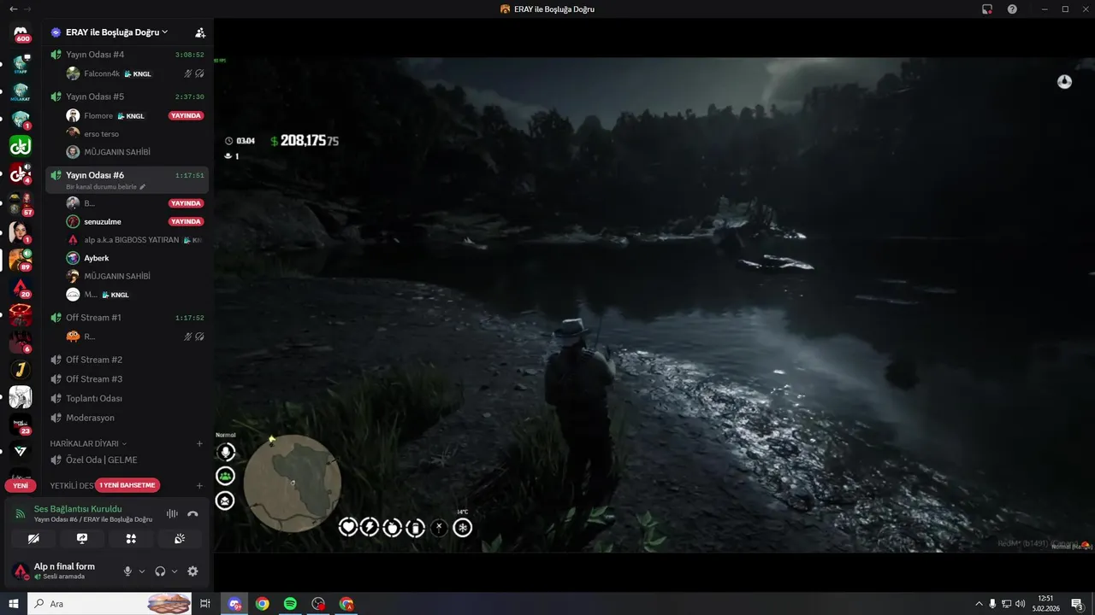Open alp a.k.a BIGBOSS YATIRAN user entry
The width and height of the screenshot is (1095, 615).
[x=135, y=240]
